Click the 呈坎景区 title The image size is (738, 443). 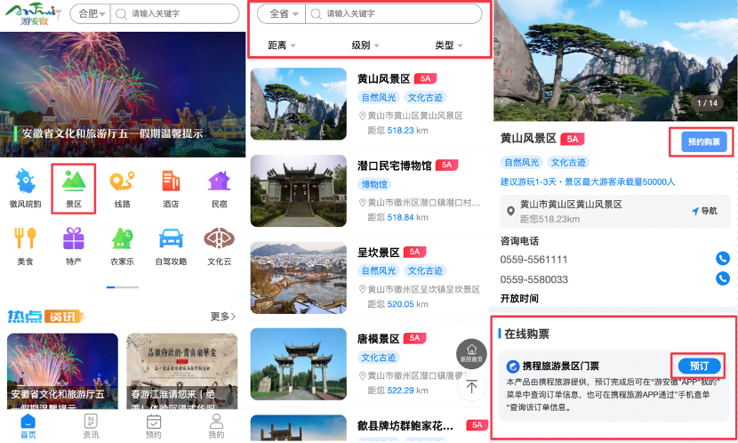click(378, 253)
